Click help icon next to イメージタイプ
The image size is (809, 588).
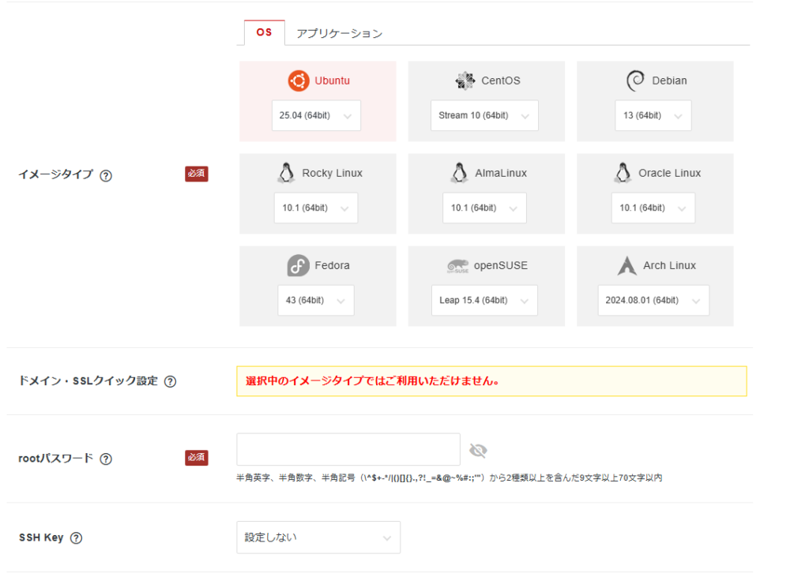coord(106,176)
